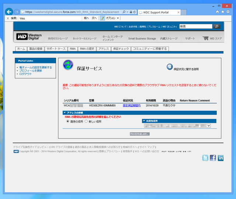
Task: Collapse the 出荷先住所 section header
Action: click(144, 121)
